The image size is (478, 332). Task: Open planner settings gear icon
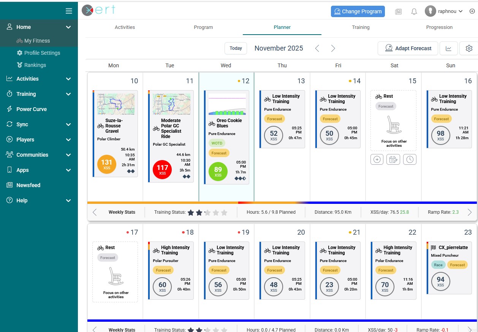469,48
